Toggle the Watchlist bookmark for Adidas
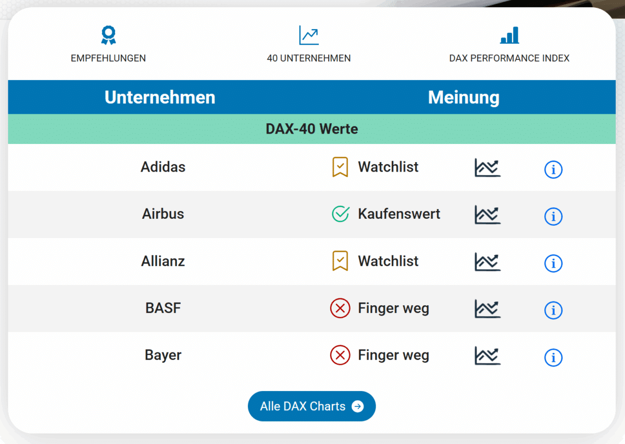The height and width of the screenshot is (444, 625). [341, 167]
